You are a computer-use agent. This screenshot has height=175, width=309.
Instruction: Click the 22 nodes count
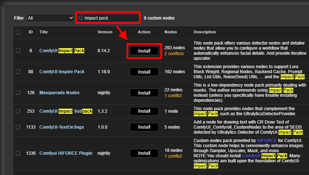[173, 90]
